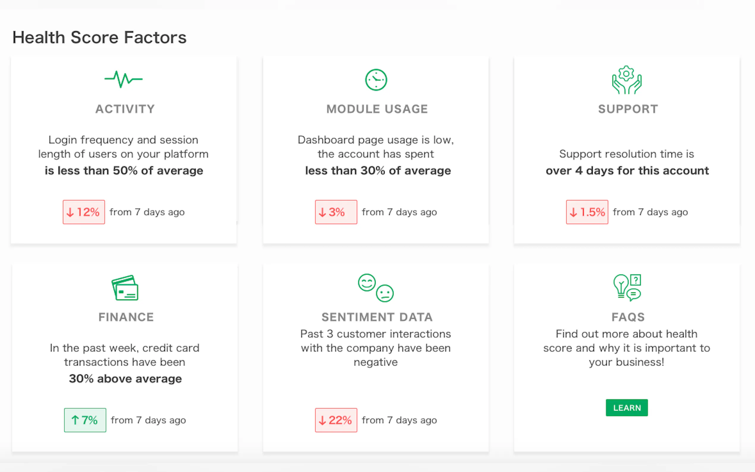Click the SUPPORT card title
755x472 pixels.
[628, 109]
